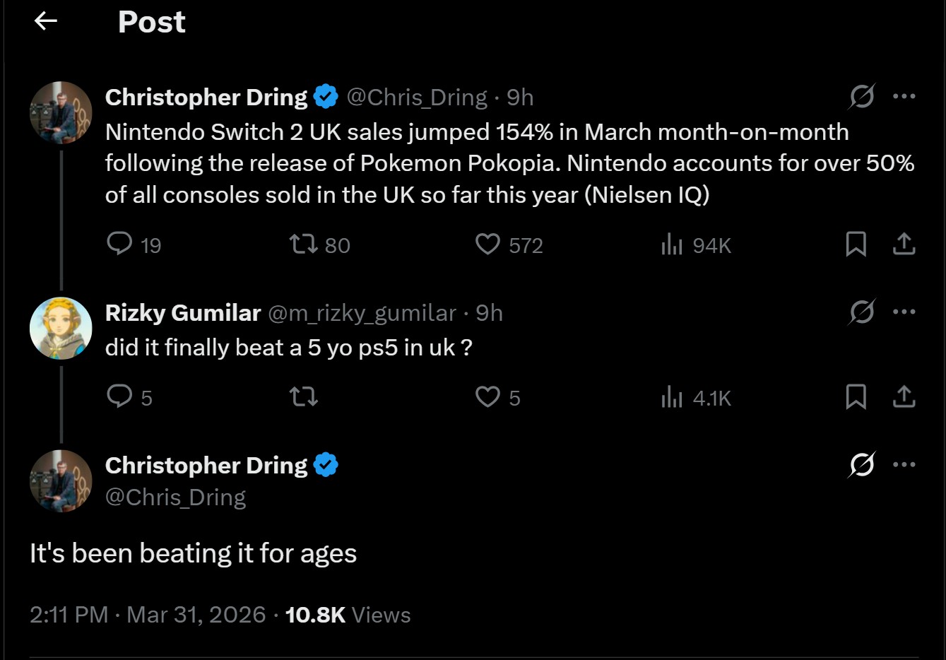Click the Post header title
The width and height of the screenshot is (946, 660).
click(x=150, y=21)
